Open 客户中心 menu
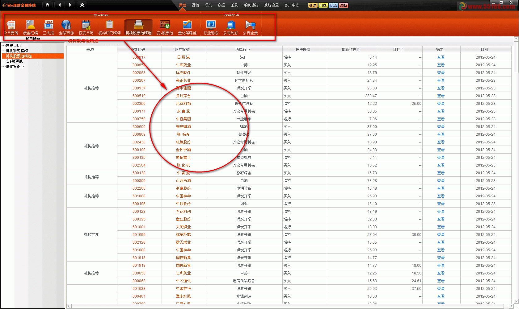519x309 pixels. pyautogui.click(x=292, y=5)
